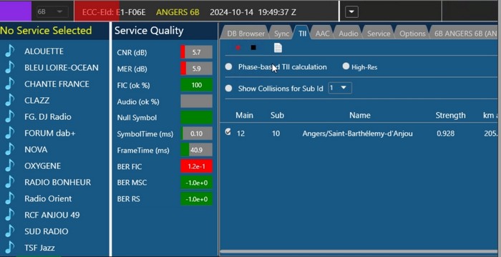Click the music note icon beside FG. DJ Radio
This screenshot has width=501, height=257.
(9, 116)
